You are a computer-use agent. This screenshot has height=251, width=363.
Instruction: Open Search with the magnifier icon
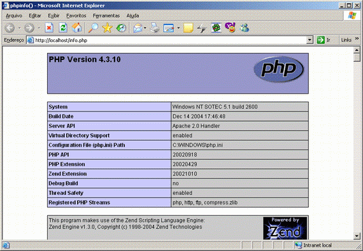93,28
